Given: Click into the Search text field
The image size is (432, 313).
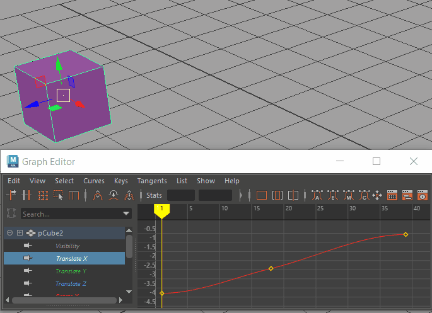Looking at the screenshot, I should 71,213.
